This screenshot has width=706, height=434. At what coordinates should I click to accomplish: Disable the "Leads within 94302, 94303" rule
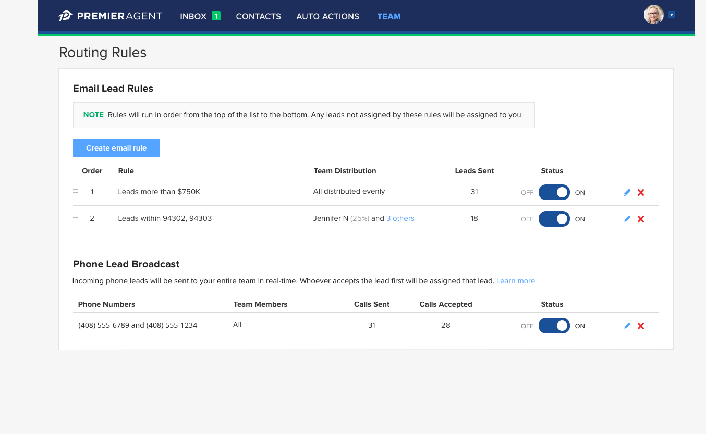pyautogui.click(x=554, y=219)
